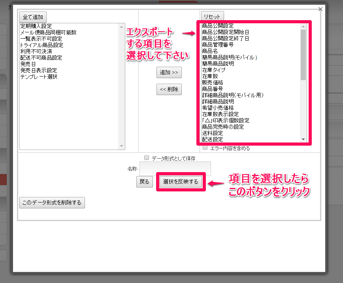
Task: Focus the 名称 text input field
Action: click(175, 169)
